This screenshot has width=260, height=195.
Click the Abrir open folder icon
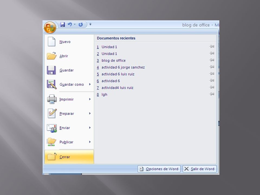click(51, 56)
